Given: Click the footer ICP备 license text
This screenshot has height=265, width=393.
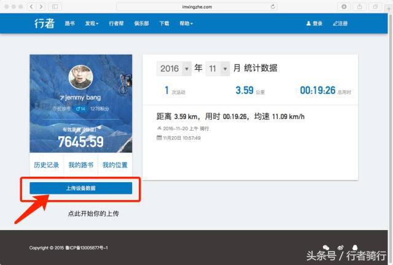Looking at the screenshot, I should point(87,248).
